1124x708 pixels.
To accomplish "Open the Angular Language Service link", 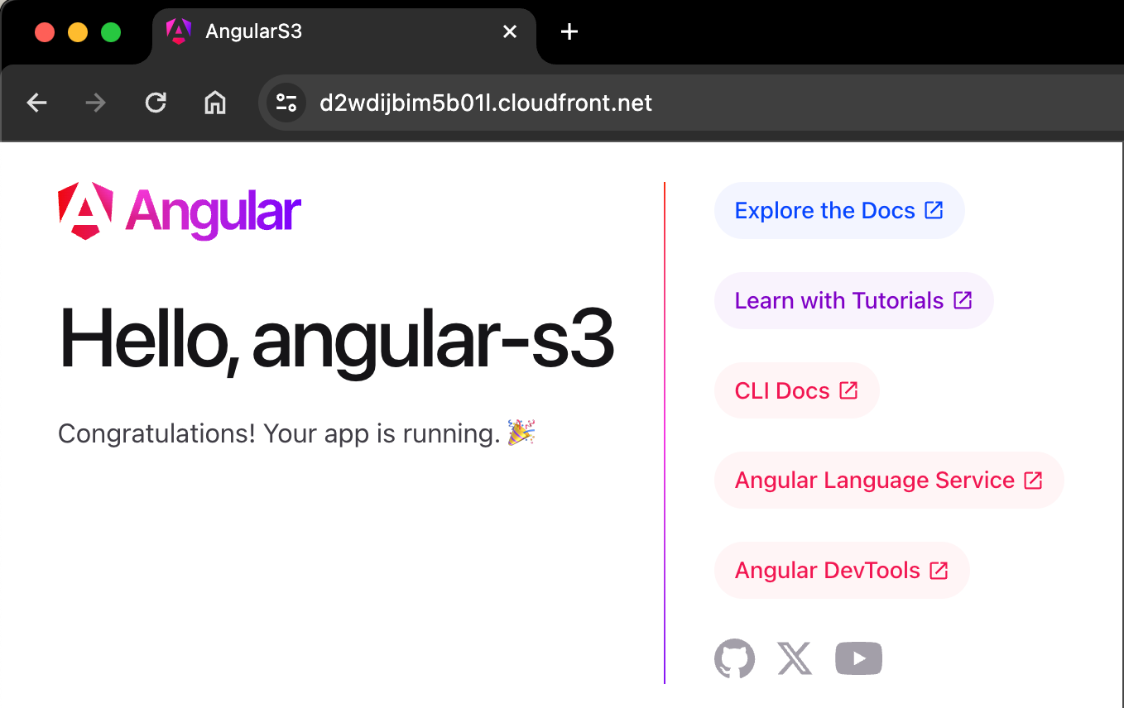I will tap(889, 480).
